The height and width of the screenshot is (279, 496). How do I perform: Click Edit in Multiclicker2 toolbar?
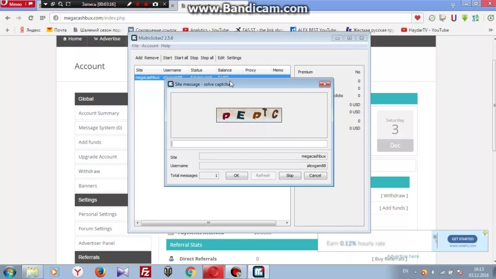[221, 58]
